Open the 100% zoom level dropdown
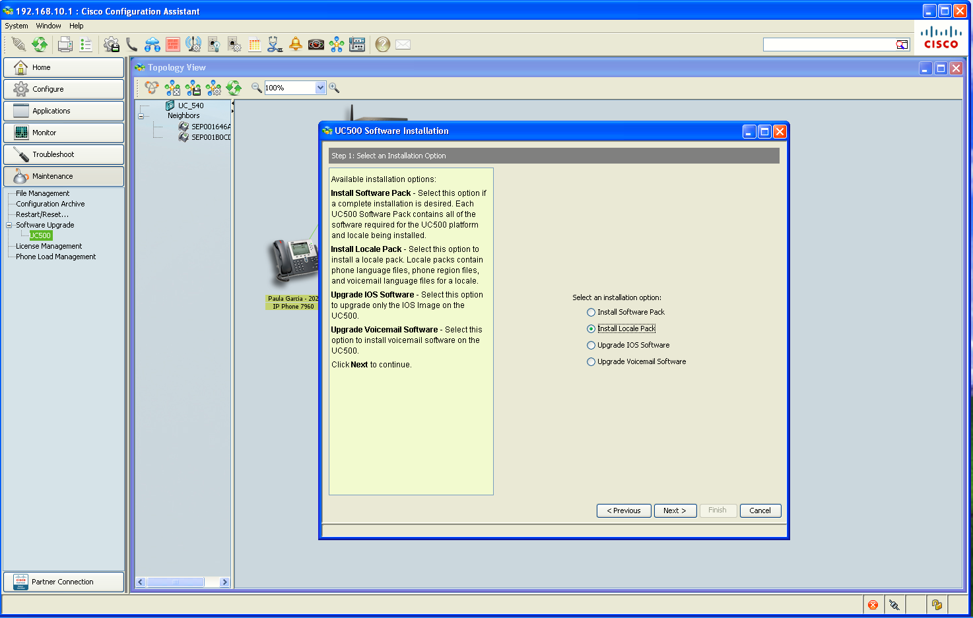 [x=320, y=88]
